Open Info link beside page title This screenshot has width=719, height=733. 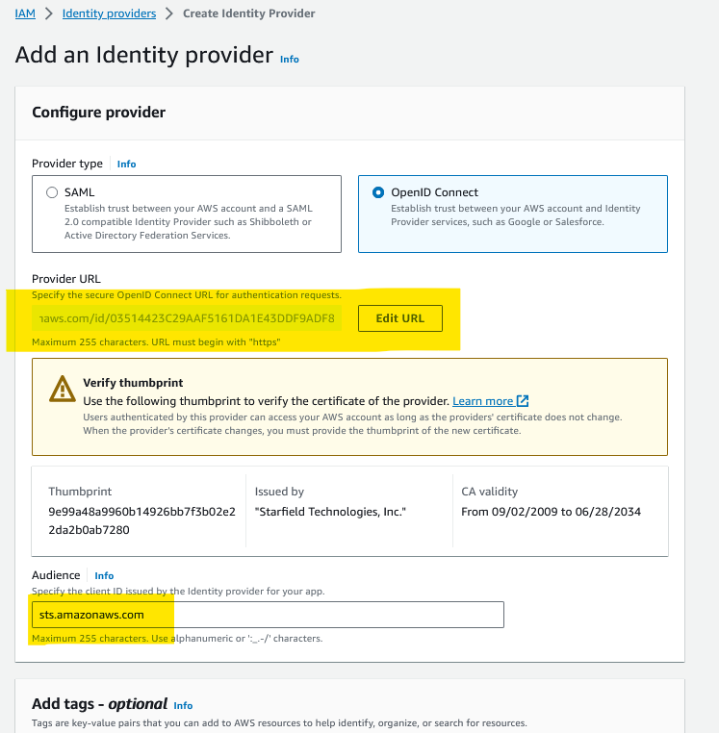pos(289,60)
